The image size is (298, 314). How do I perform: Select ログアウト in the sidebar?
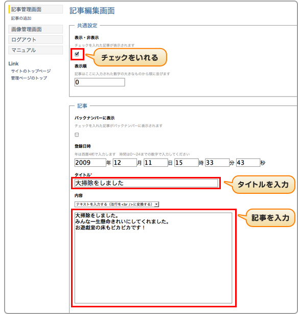36,40
